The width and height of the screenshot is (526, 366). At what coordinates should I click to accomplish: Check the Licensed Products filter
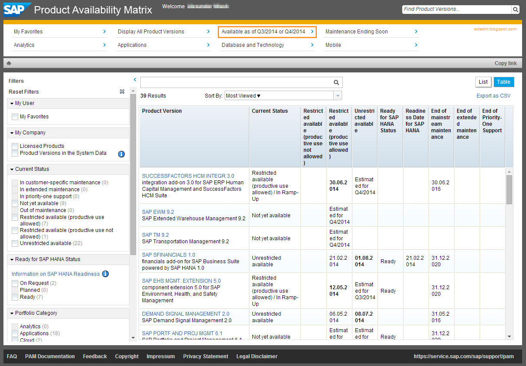point(15,146)
